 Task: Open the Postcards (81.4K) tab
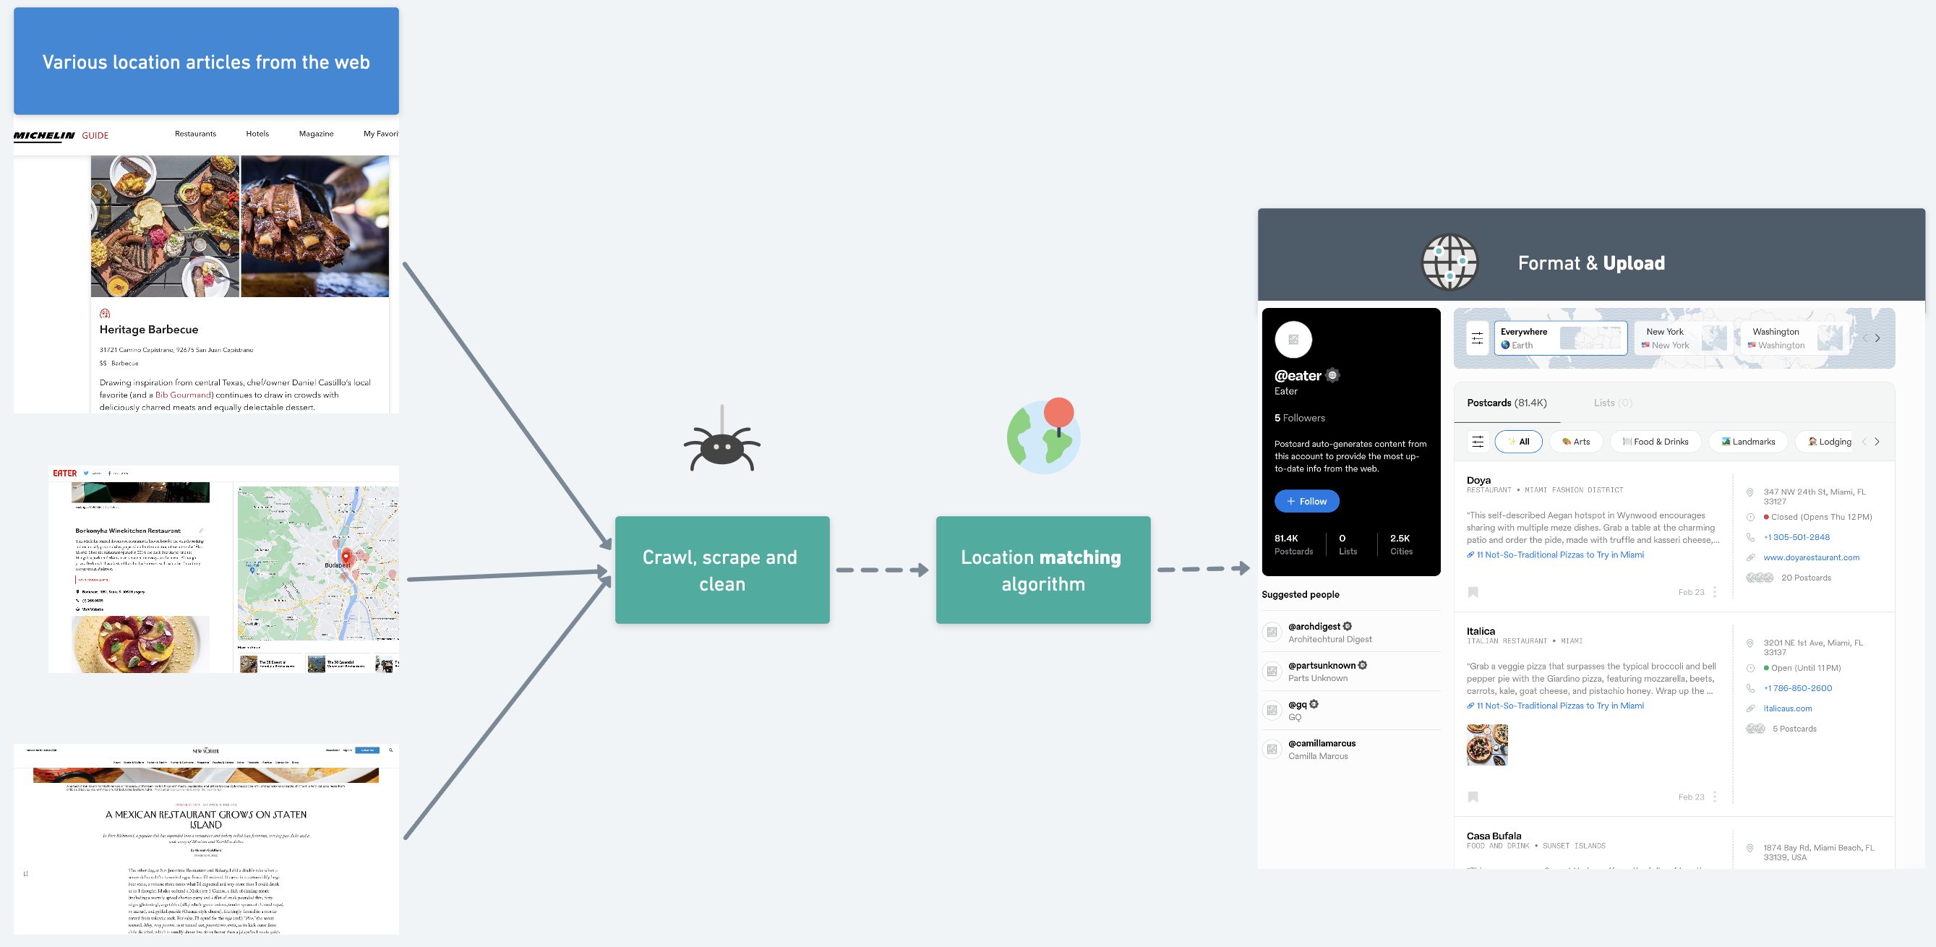pyautogui.click(x=1506, y=403)
